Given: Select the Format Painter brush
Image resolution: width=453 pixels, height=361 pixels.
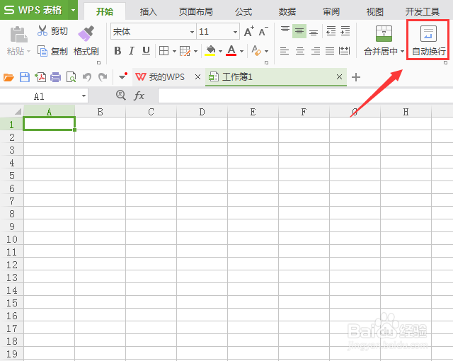Looking at the screenshot, I should tap(86, 33).
